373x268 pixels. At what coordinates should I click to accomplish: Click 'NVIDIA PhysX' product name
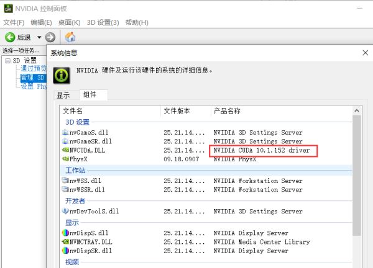point(235,159)
